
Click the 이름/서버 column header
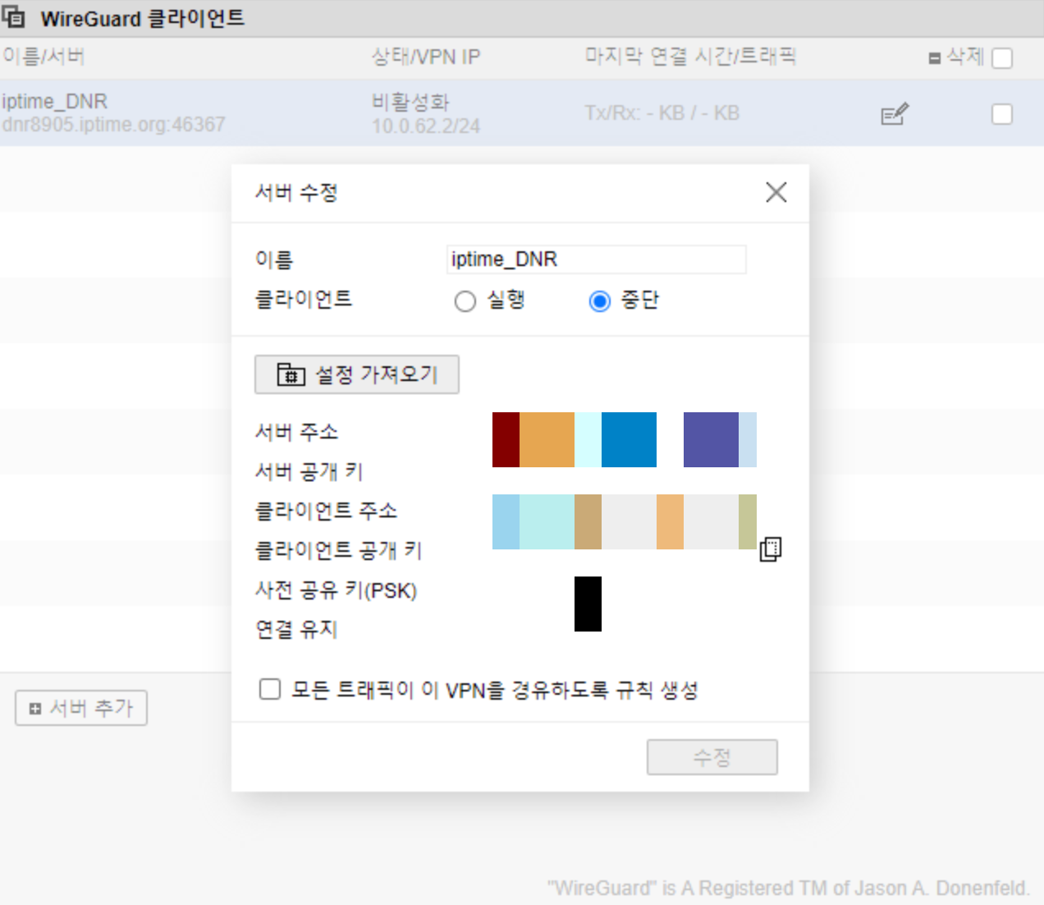(x=43, y=57)
